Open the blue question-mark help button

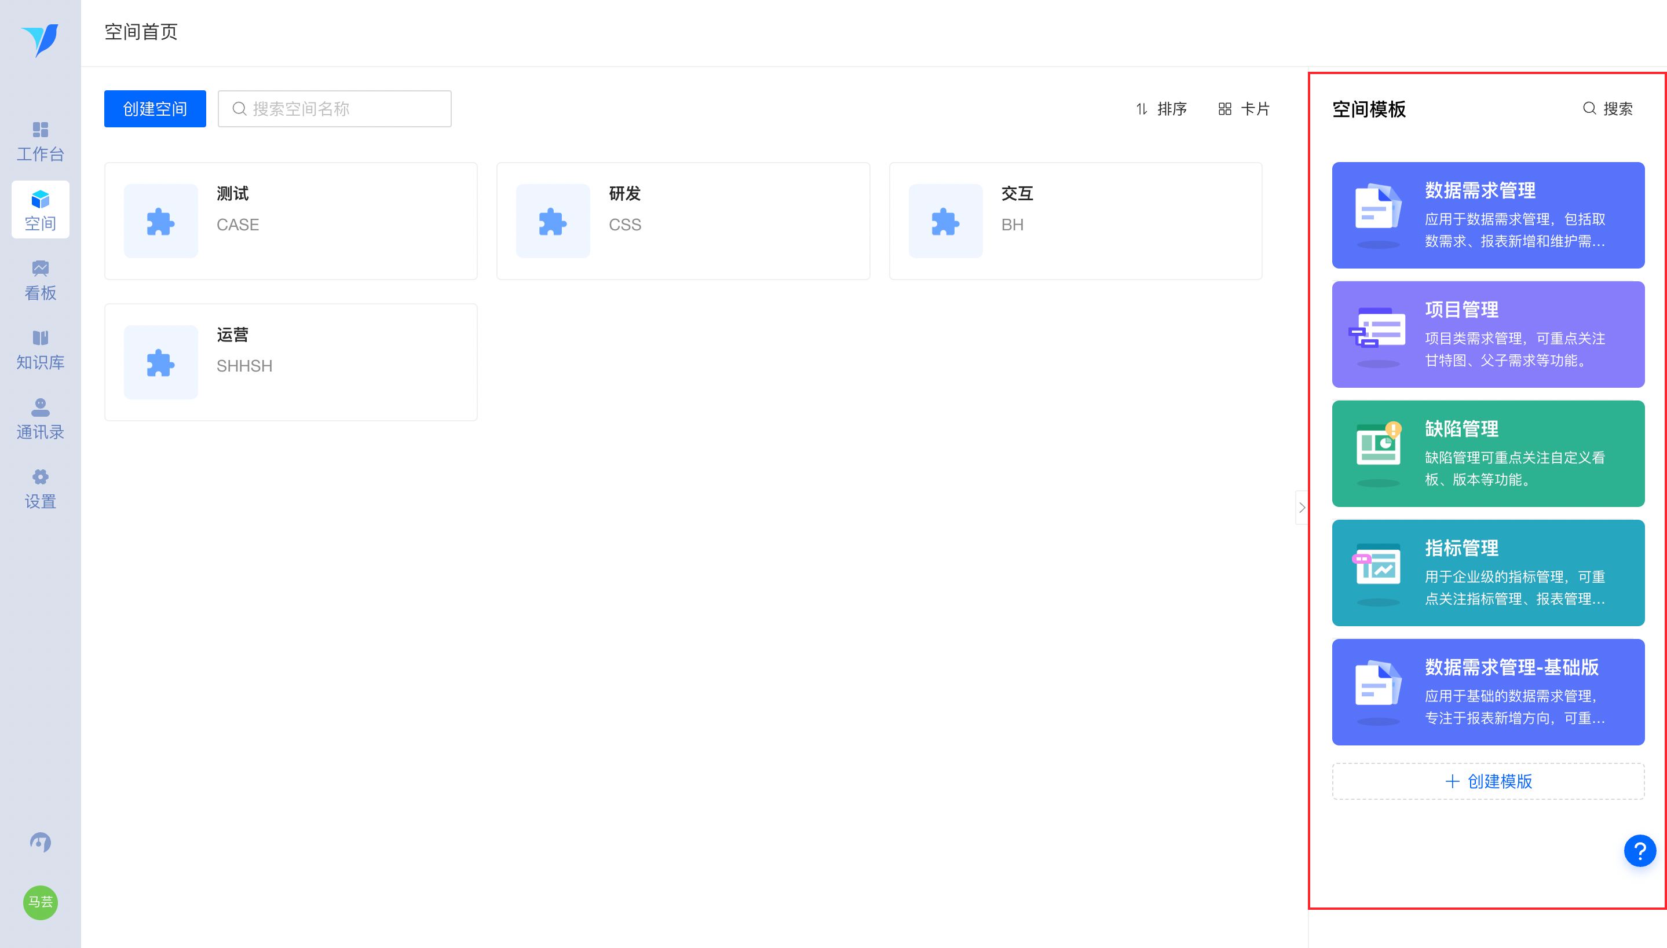click(x=1639, y=850)
